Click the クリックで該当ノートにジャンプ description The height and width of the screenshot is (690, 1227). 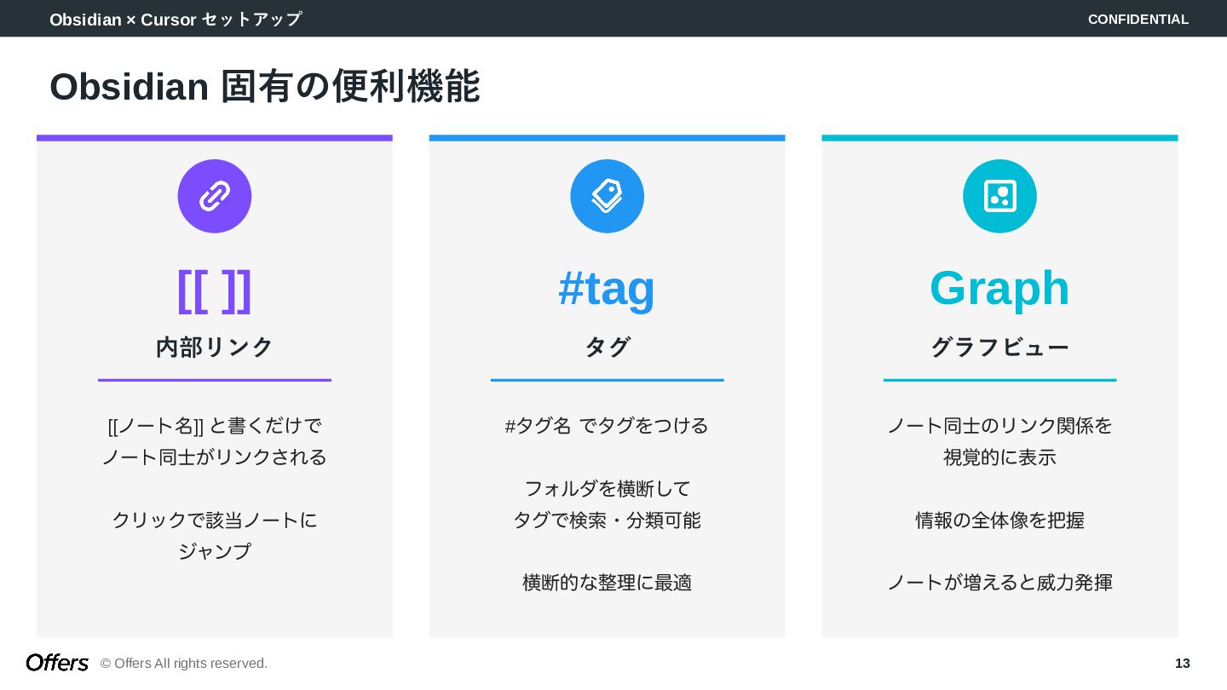coord(215,535)
